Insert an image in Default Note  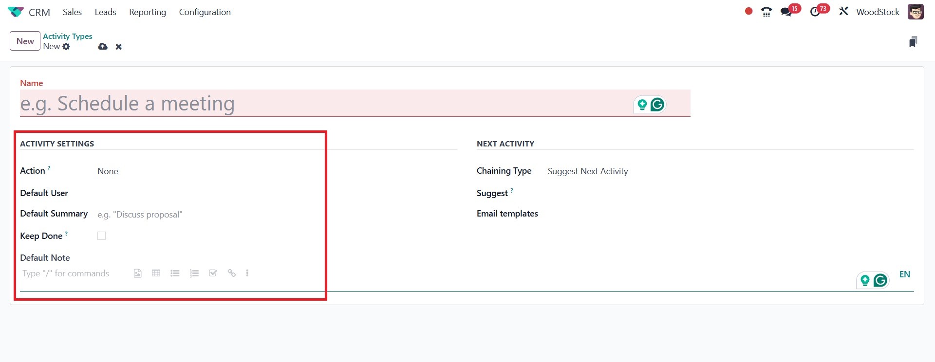click(x=138, y=273)
